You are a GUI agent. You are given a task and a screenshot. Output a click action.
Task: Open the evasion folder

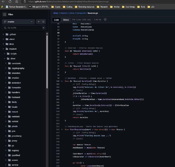tap(15, 78)
